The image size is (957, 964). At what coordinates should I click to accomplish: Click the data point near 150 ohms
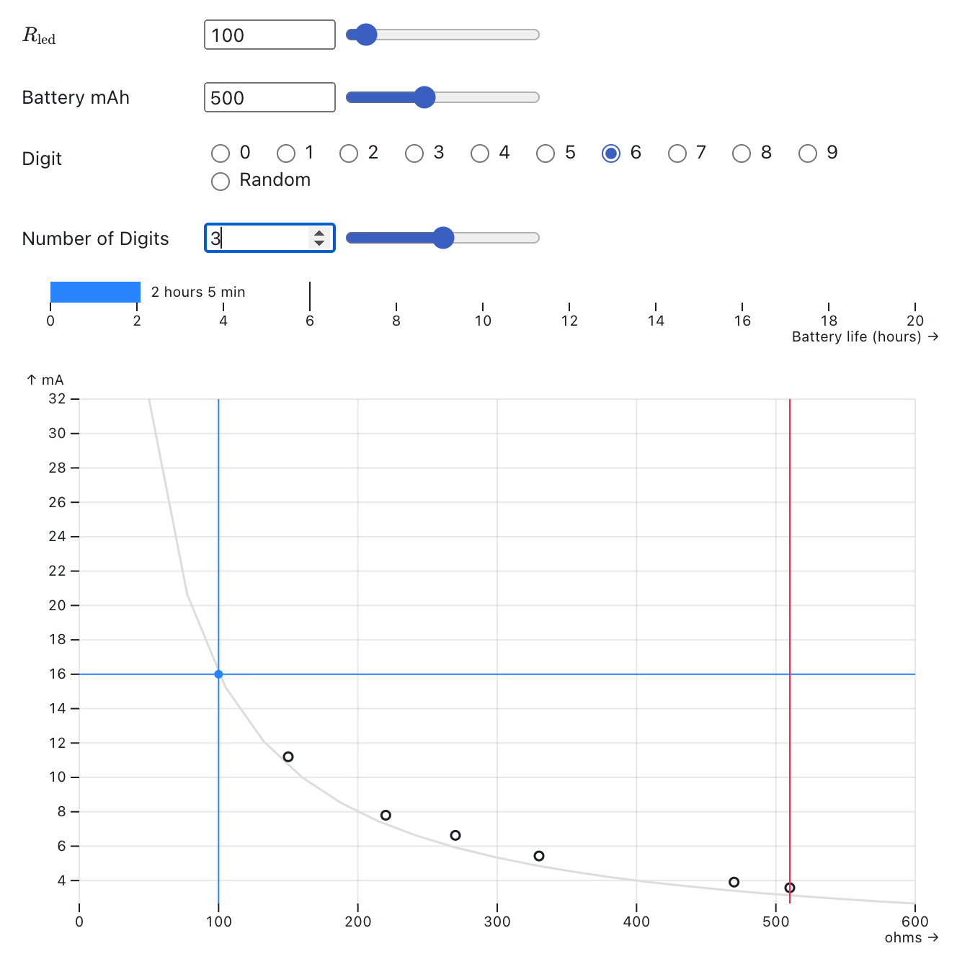288,757
